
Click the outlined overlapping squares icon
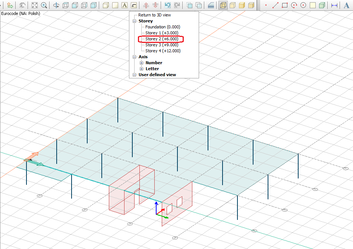point(199,5)
